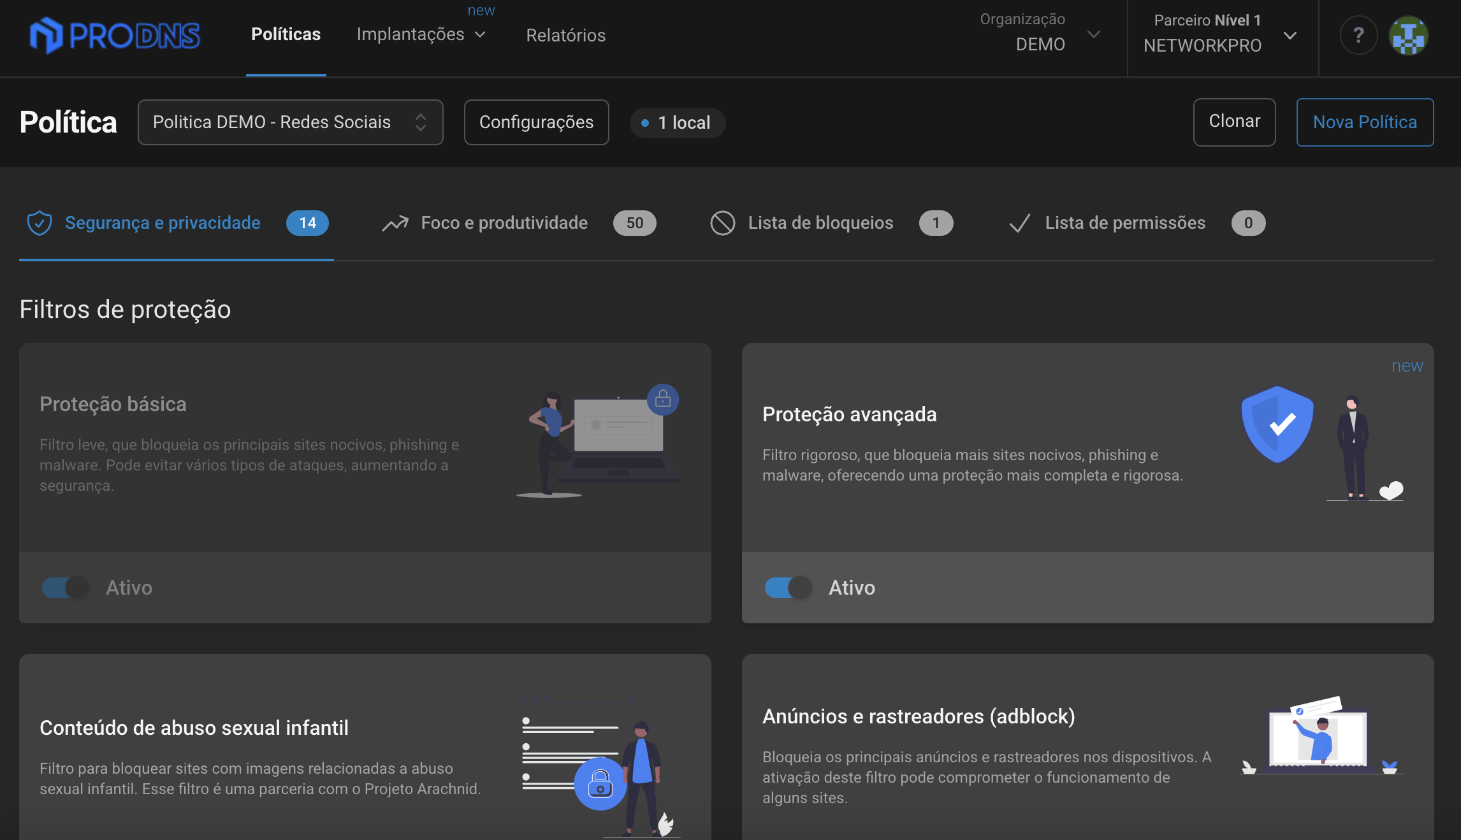1461x840 pixels.
Task: Click the trend arrow icon for Foco e produtividade
Action: (395, 223)
